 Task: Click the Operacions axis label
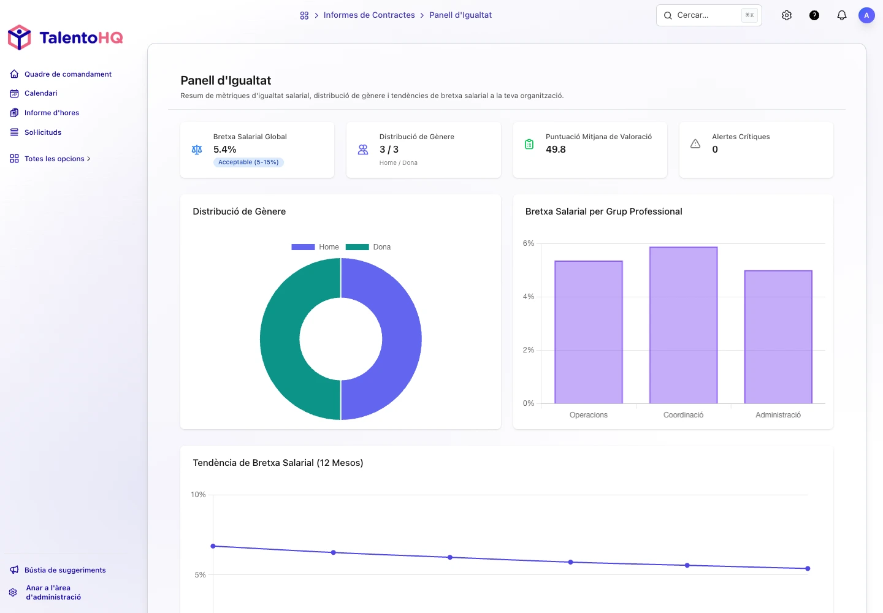(x=589, y=415)
